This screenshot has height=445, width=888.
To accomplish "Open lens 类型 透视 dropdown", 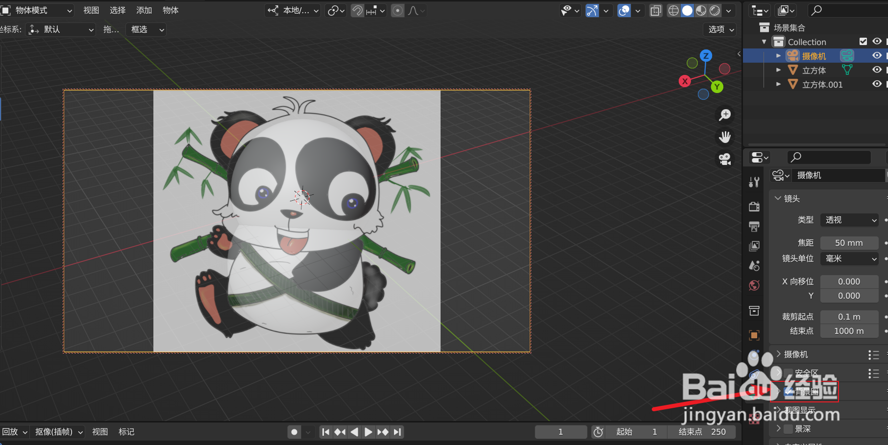I will coord(850,220).
